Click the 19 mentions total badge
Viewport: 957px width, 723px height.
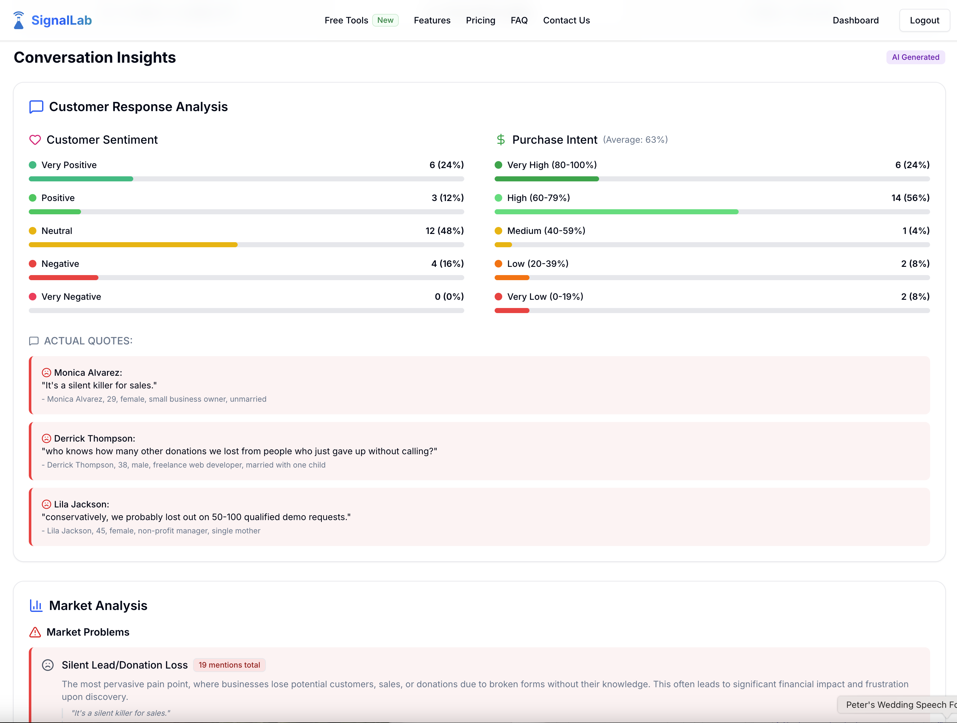(229, 665)
